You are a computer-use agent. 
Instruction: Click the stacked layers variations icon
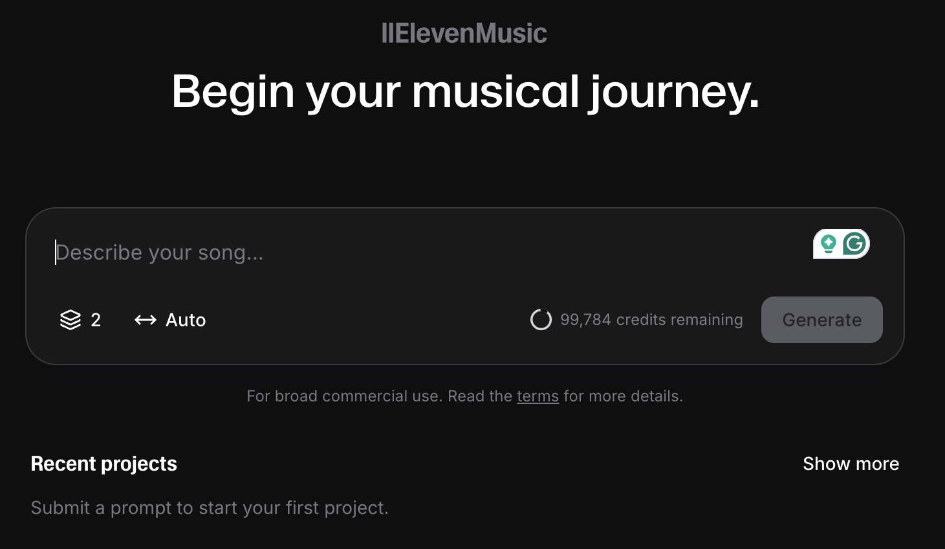71,320
